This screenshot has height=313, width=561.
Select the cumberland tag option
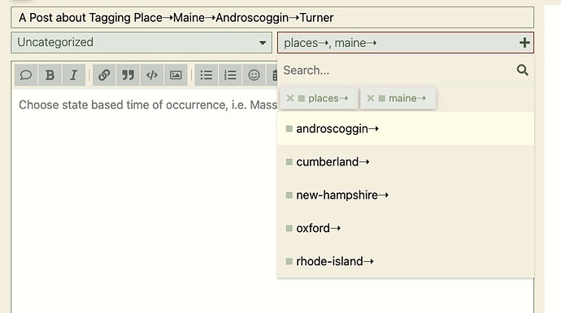click(406, 161)
